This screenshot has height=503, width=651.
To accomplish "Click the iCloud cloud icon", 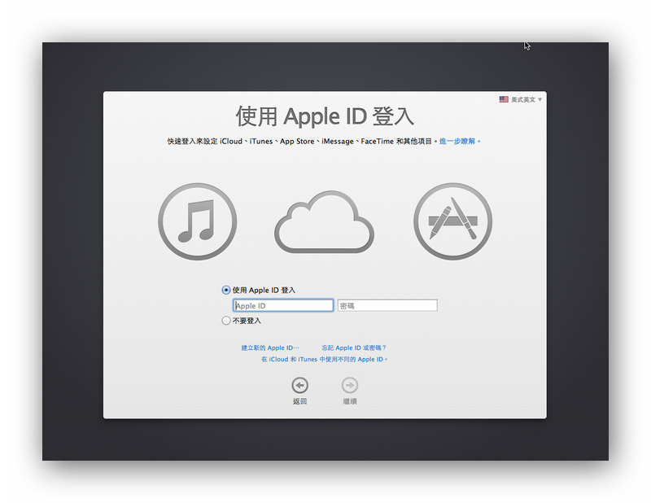I will (324, 222).
